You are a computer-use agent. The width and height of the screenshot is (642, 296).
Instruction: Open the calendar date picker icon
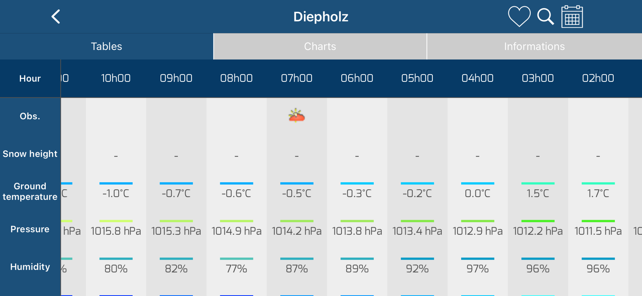[572, 17]
